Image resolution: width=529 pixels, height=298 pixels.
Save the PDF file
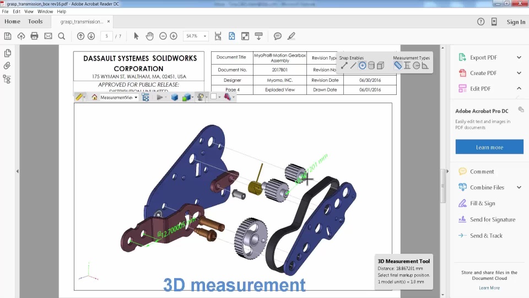(8, 36)
